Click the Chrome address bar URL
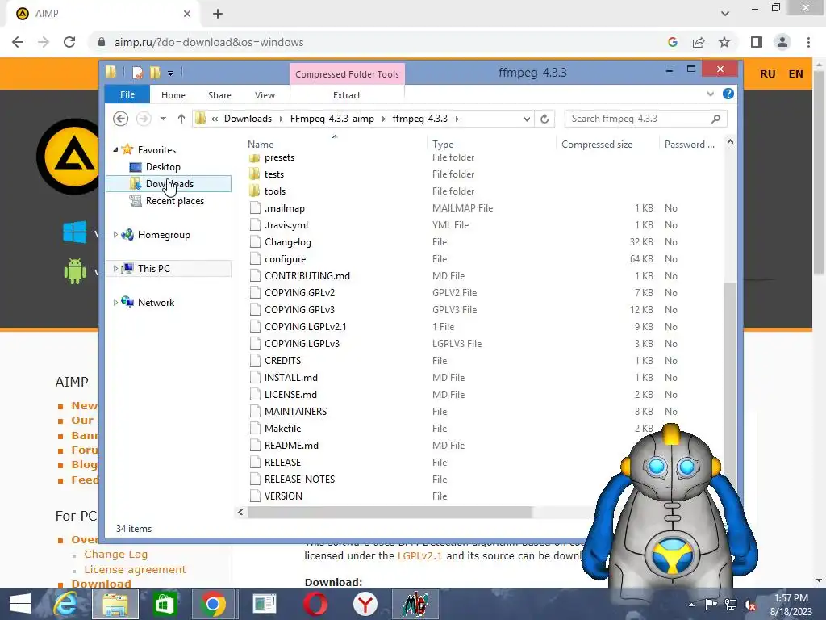The width and height of the screenshot is (826, 620). pos(209,42)
